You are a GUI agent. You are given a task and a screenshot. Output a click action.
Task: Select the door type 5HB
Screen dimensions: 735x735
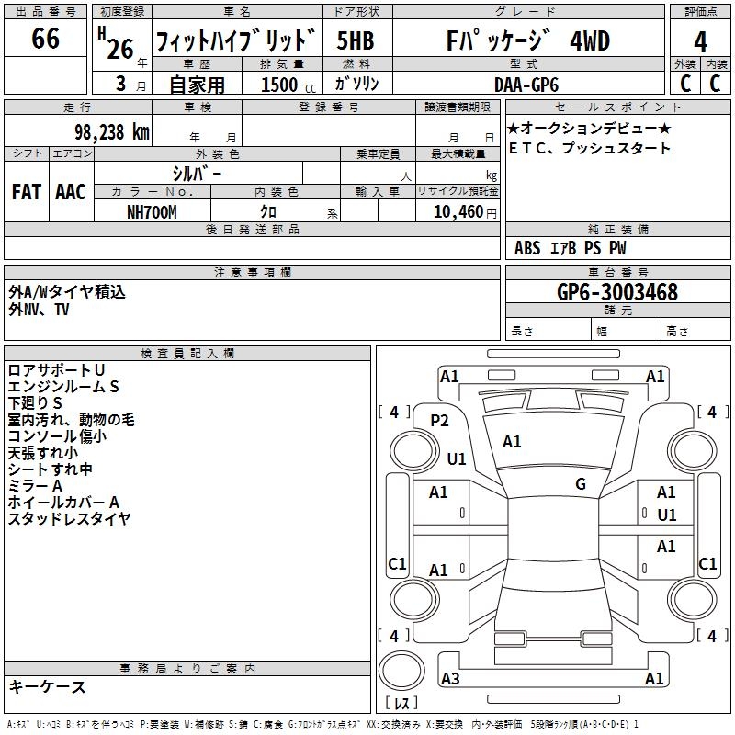tap(356, 40)
